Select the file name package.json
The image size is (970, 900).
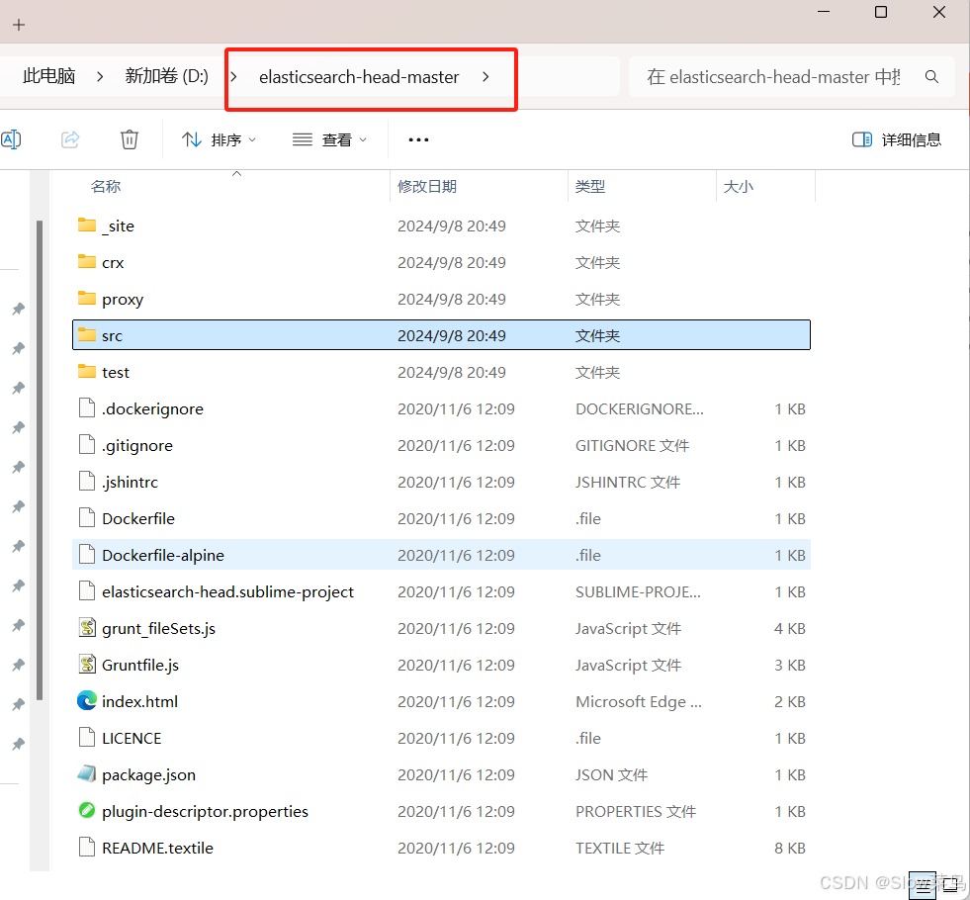[148, 775]
